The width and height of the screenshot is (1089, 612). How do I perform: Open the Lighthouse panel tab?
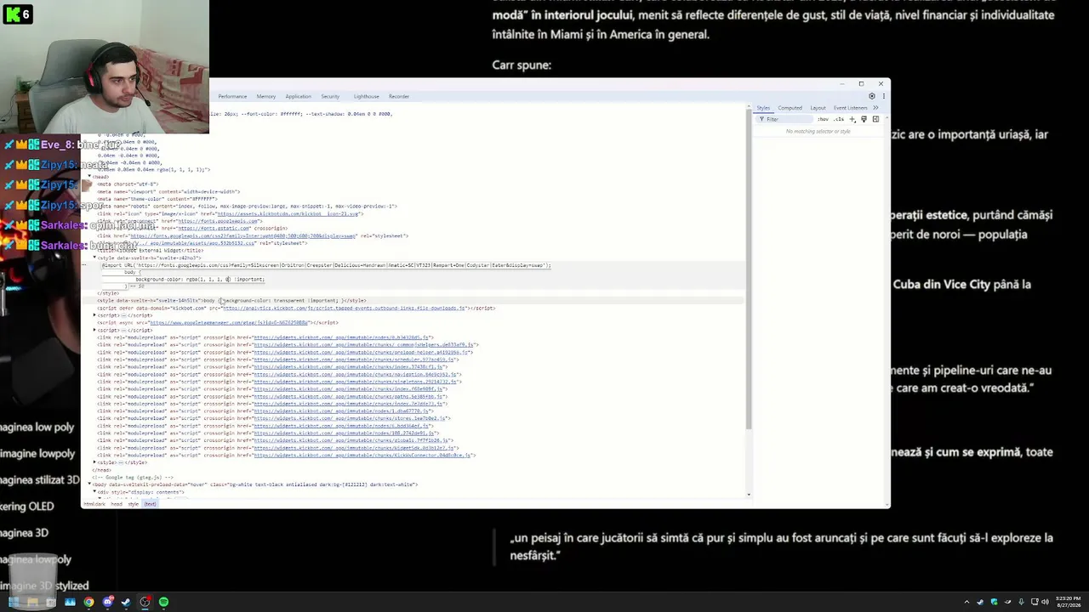366,96
